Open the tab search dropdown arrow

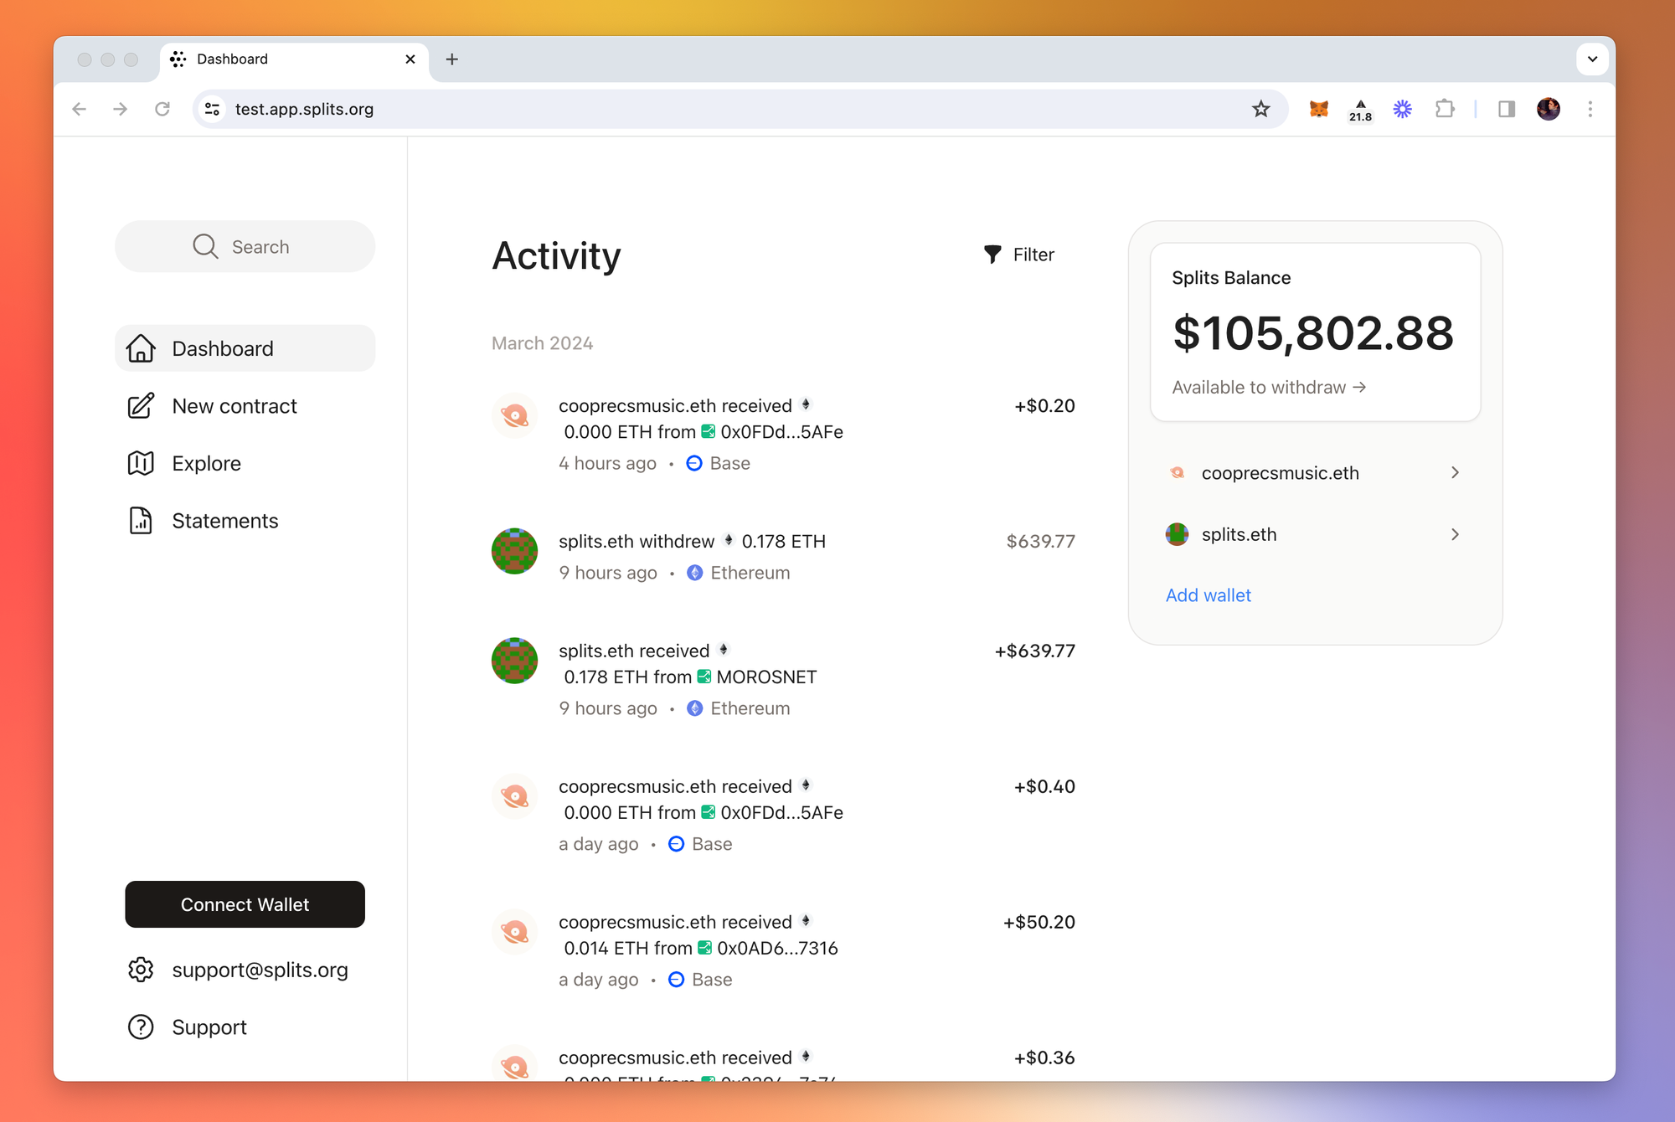1592,59
